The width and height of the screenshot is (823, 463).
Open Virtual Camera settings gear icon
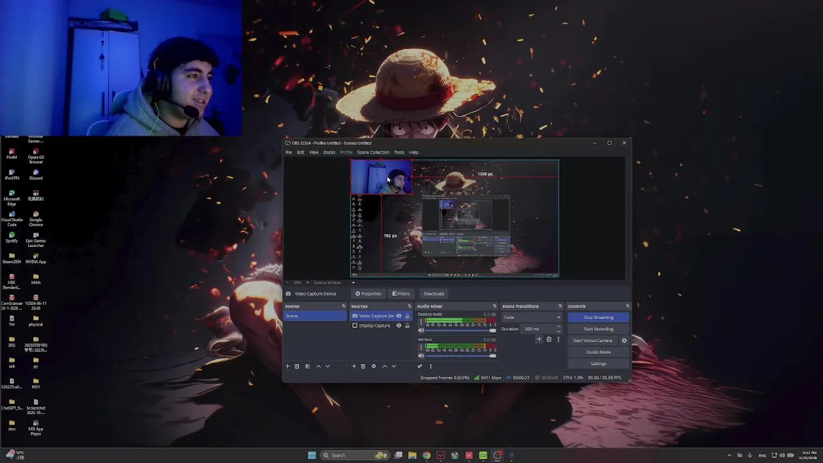pyautogui.click(x=624, y=341)
